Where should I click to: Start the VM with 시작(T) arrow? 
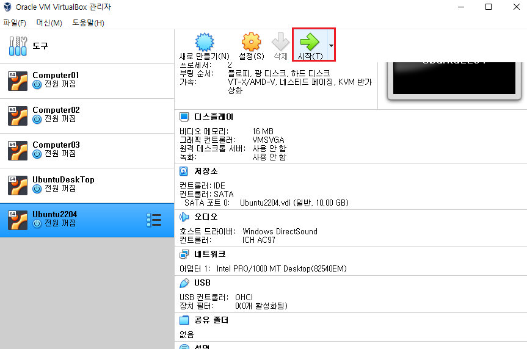310,42
